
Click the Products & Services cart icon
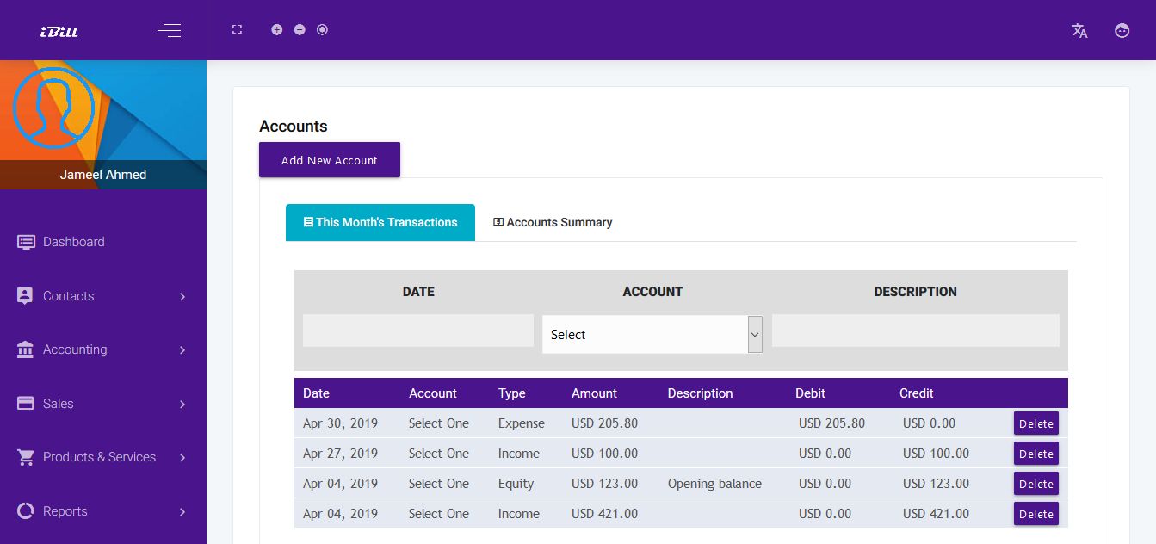pyautogui.click(x=24, y=457)
